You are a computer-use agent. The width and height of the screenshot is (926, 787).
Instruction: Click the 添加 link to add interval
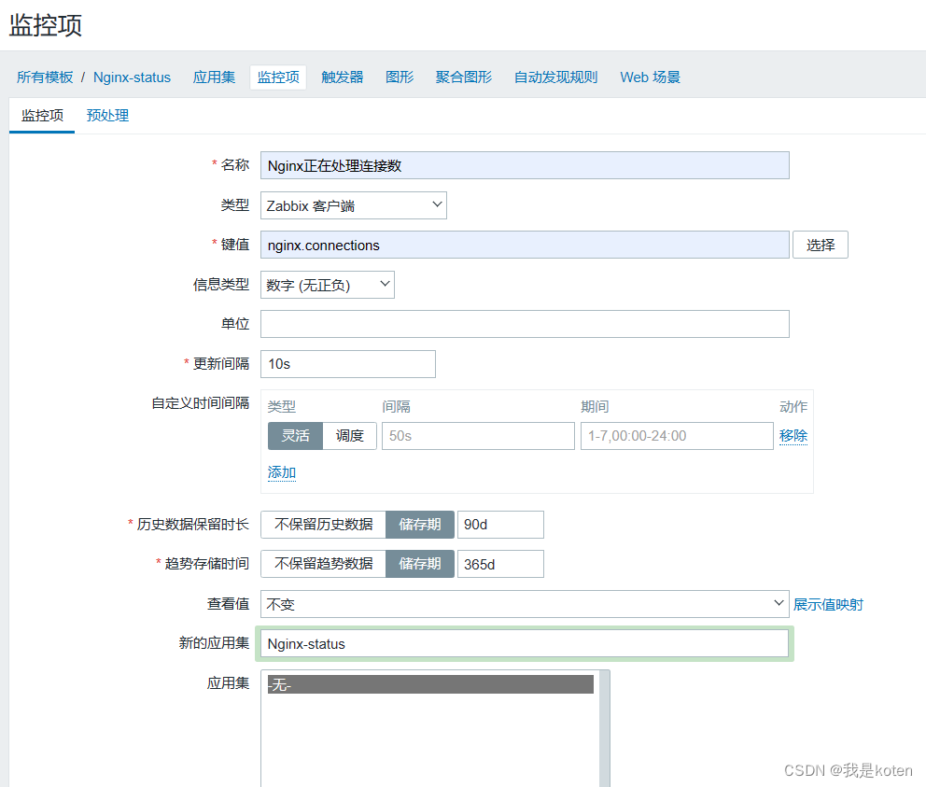point(282,472)
